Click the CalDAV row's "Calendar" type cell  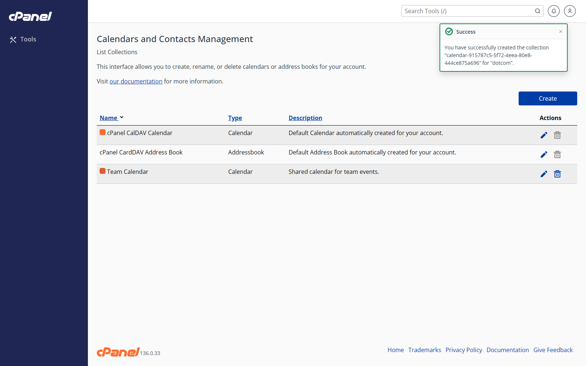point(240,133)
